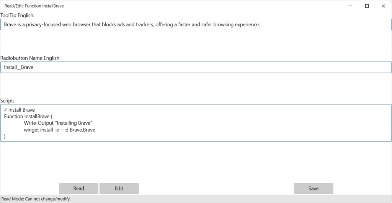Click the 'Read Mode: Can not change/modify.' status
This screenshot has height=203, width=392.
click(x=36, y=199)
